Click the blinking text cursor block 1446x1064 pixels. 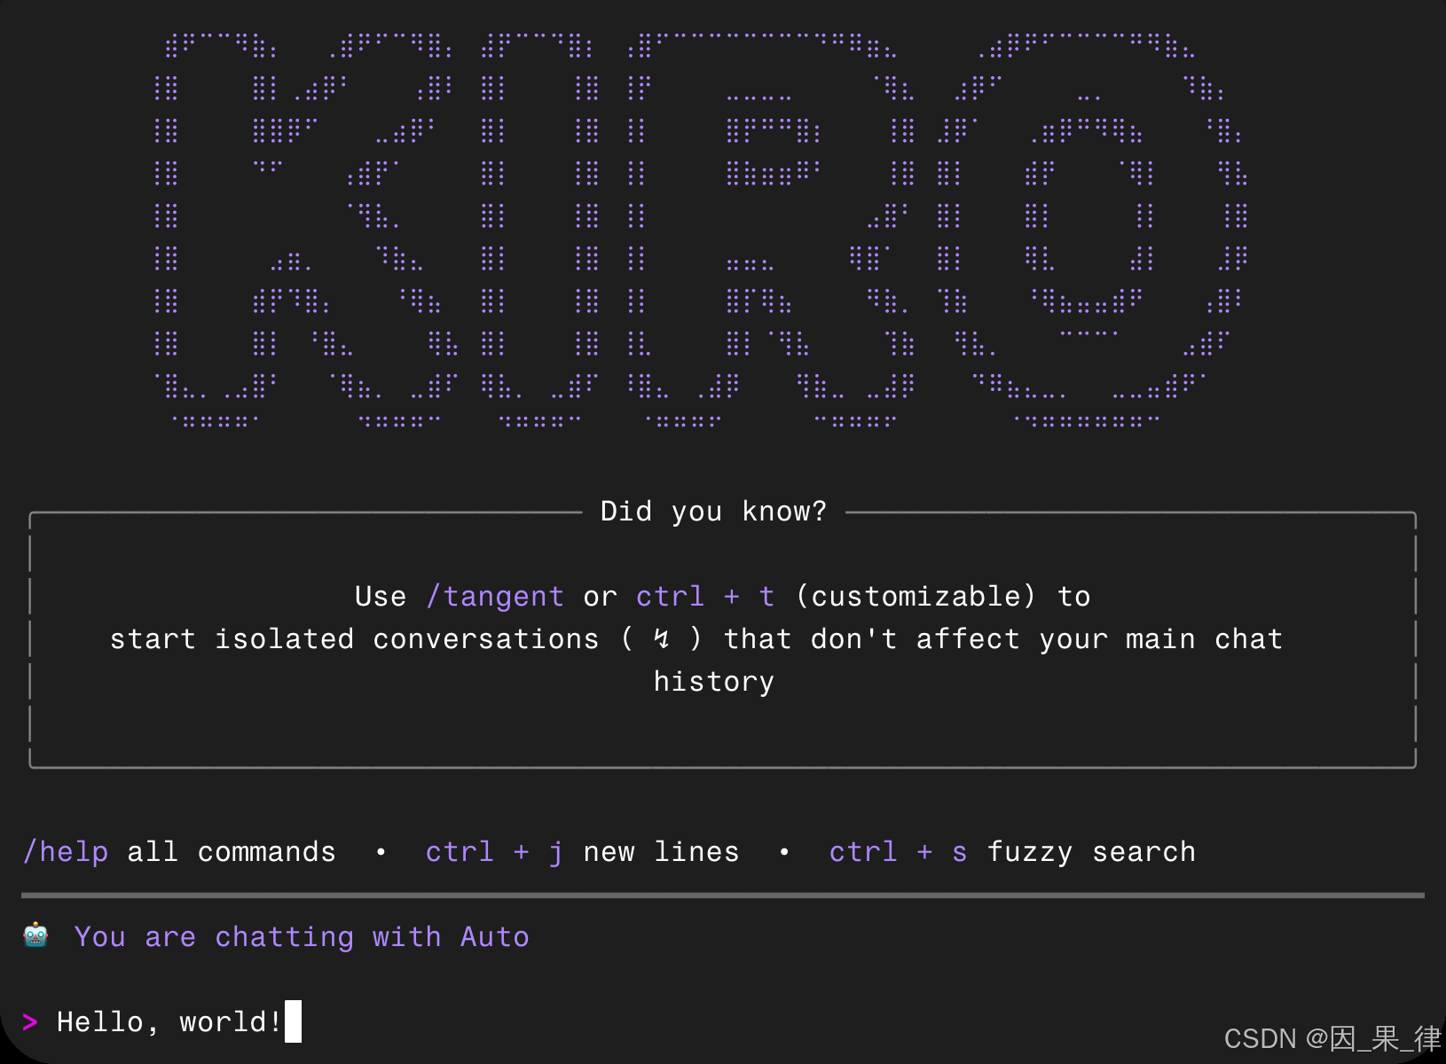point(293,1021)
